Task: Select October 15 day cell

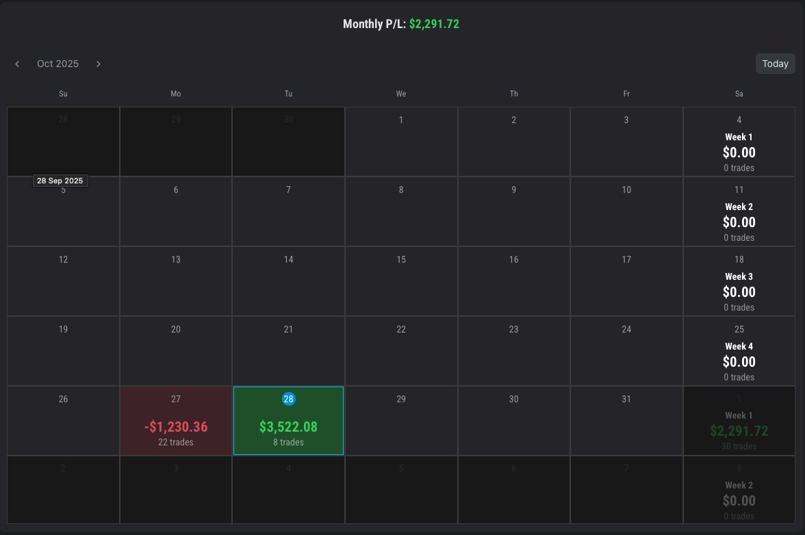Action: (401, 281)
